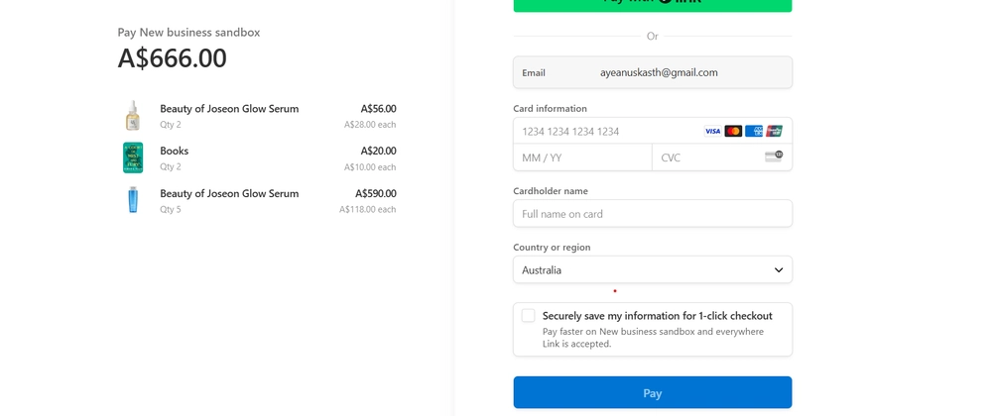Click the A$666.00 total amount
Screen dimensions: 992x416
pyautogui.click(x=172, y=58)
